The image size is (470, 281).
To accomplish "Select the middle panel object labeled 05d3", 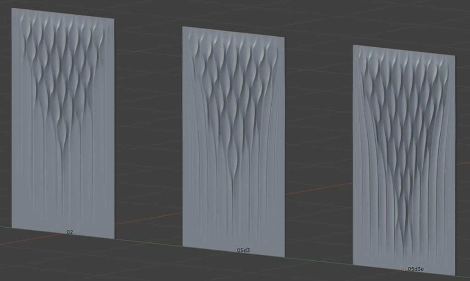I will (x=234, y=141).
